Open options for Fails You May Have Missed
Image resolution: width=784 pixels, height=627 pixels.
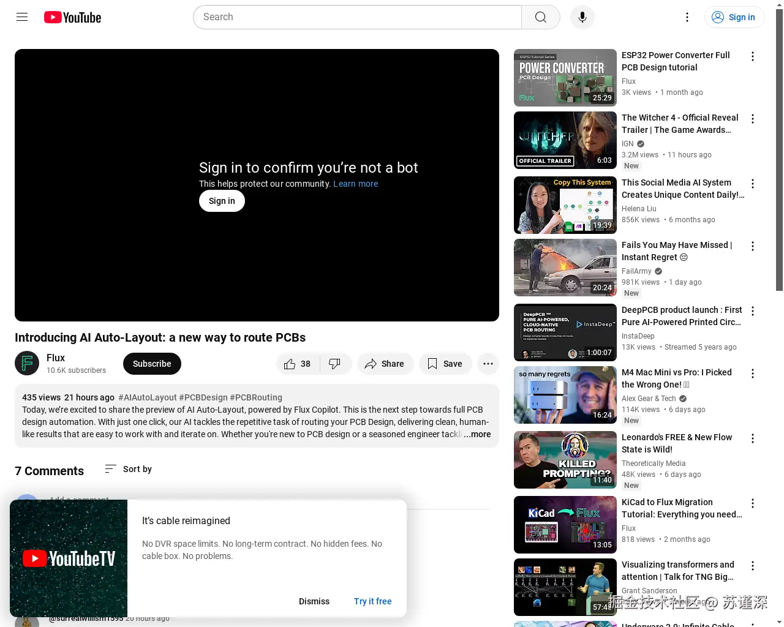753,246
